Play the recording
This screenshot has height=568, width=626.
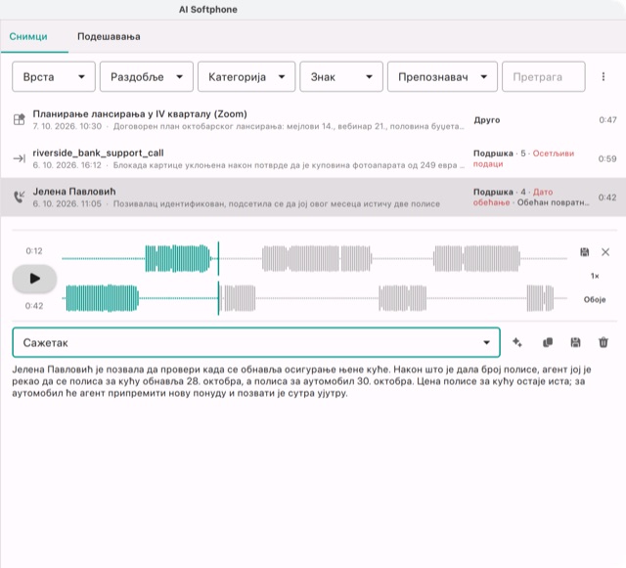coord(34,279)
